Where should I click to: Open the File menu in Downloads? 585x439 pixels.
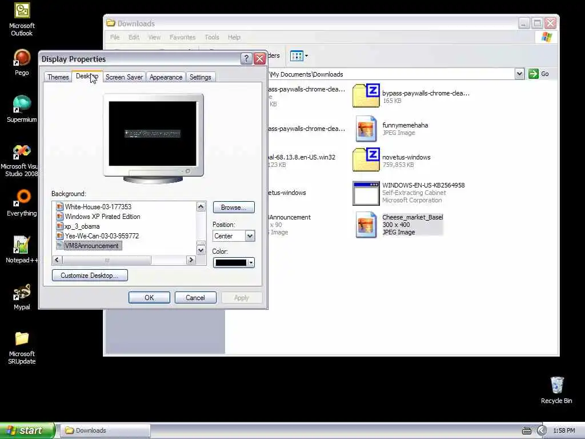(x=115, y=37)
